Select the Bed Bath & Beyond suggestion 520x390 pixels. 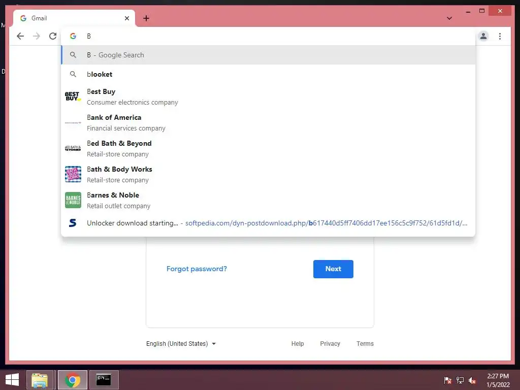268,148
